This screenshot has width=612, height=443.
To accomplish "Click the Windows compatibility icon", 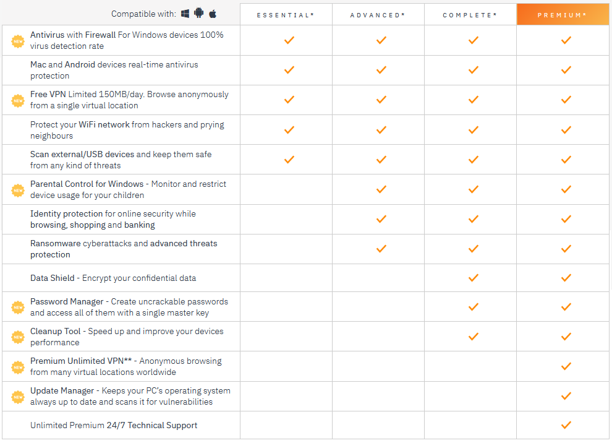I will point(185,14).
